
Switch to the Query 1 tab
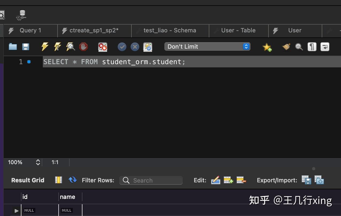(31, 30)
